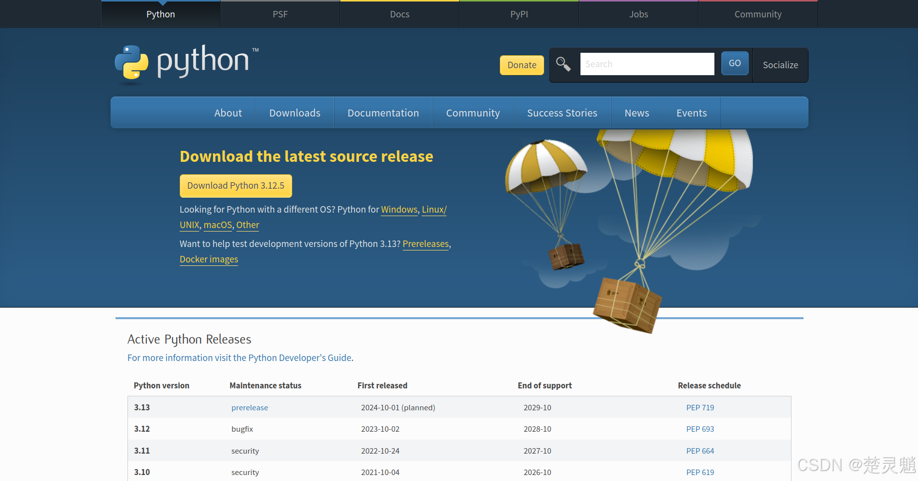This screenshot has width=918, height=481.
Task: Click the bugfix status for Python 3.12
Action: (242, 429)
